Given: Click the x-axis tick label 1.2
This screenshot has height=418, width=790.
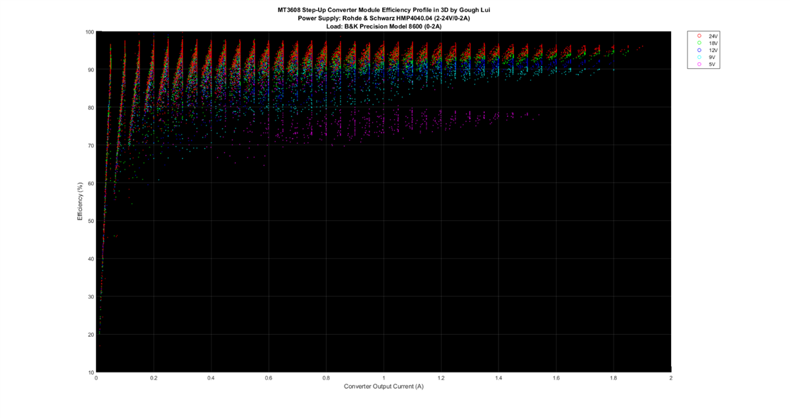Looking at the screenshot, I should pos(441,378).
